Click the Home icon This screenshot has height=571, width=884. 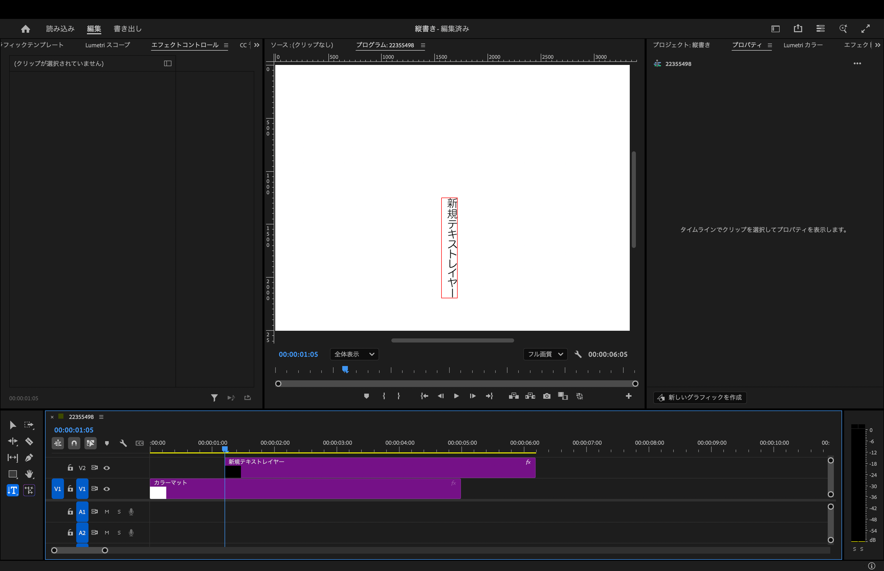[26, 29]
